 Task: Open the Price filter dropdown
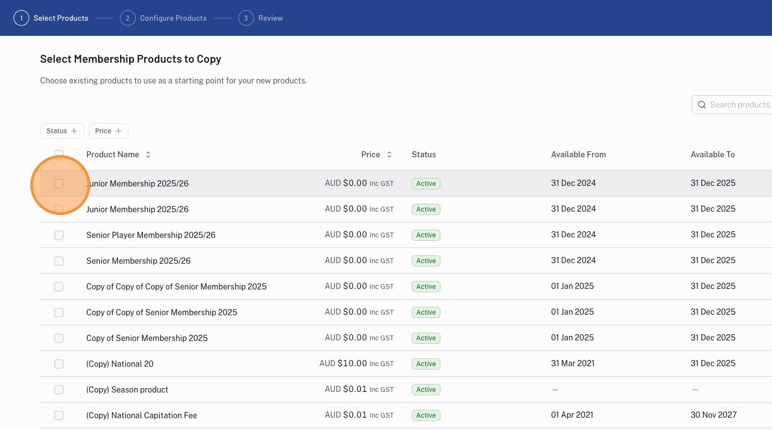(108, 131)
